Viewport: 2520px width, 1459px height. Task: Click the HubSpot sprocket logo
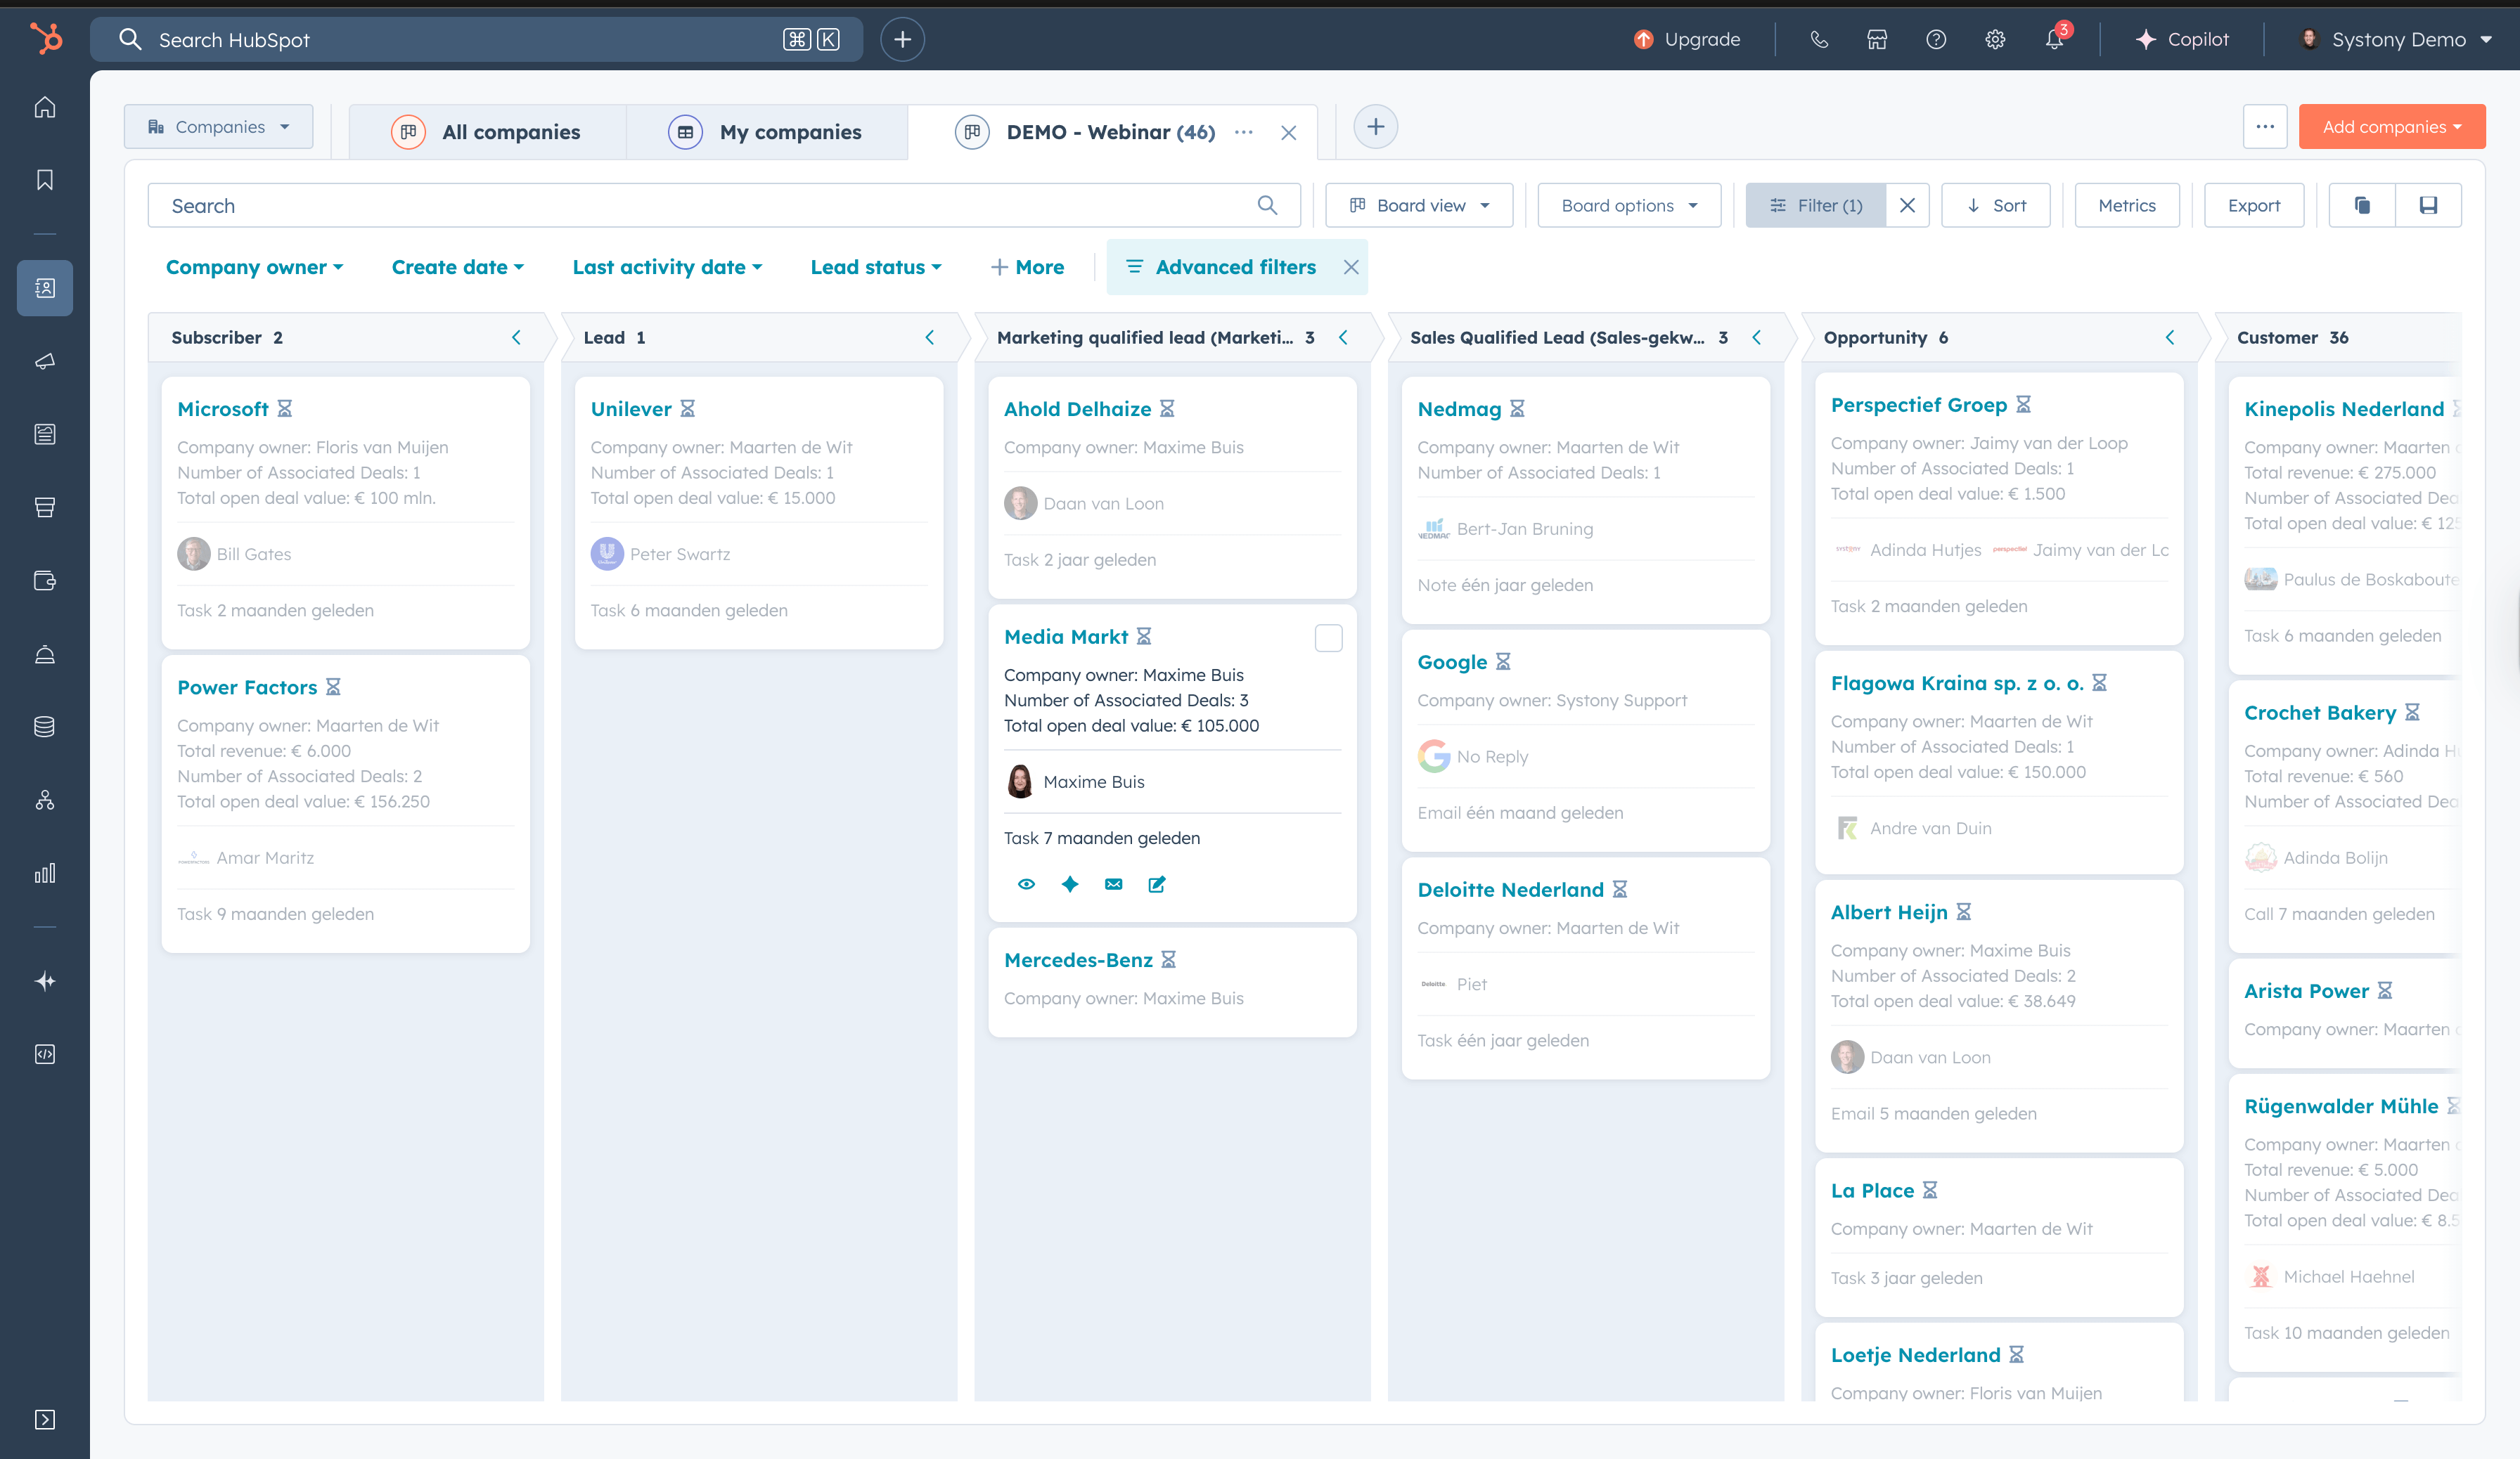(x=45, y=39)
